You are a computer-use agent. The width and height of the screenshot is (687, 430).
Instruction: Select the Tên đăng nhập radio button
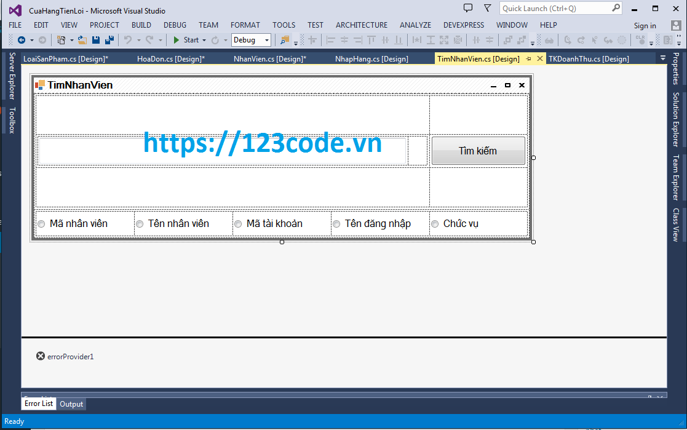[336, 224]
